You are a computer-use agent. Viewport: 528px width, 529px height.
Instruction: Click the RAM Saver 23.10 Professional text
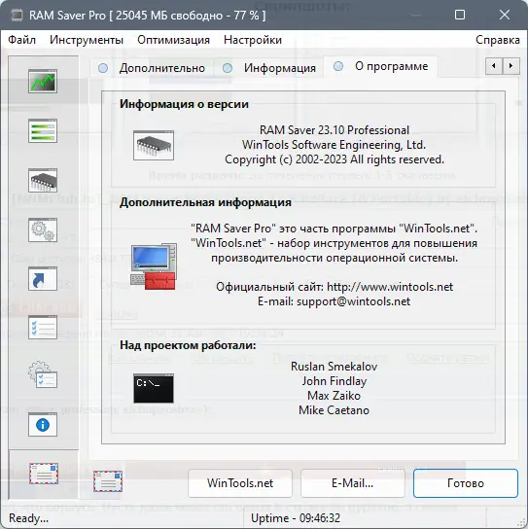pos(334,130)
